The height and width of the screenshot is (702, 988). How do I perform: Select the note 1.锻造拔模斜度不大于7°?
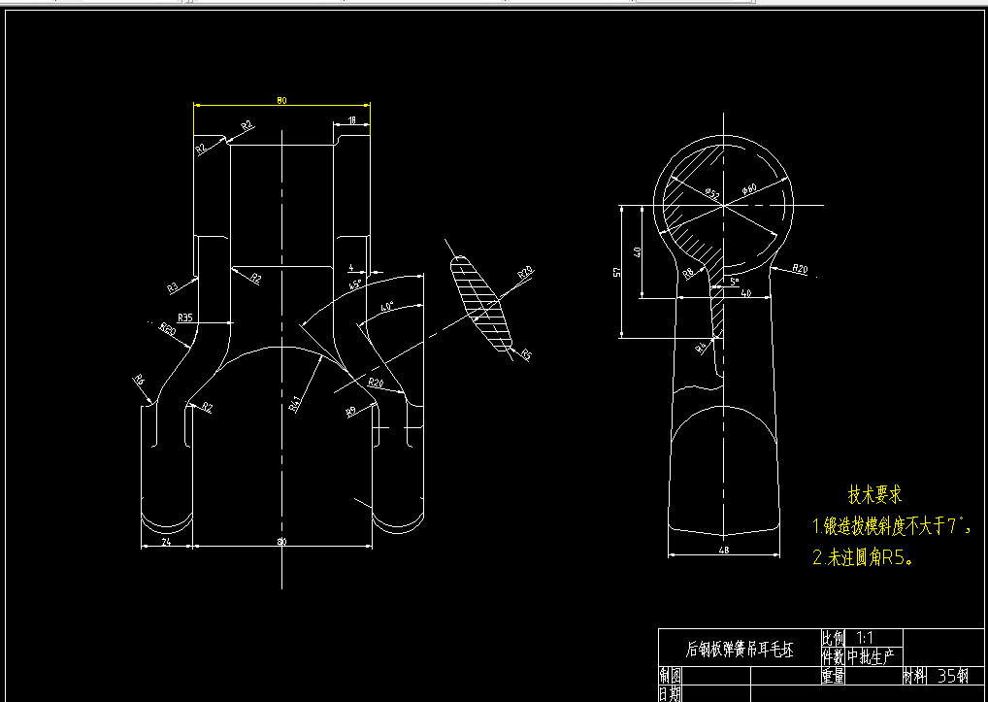point(892,526)
